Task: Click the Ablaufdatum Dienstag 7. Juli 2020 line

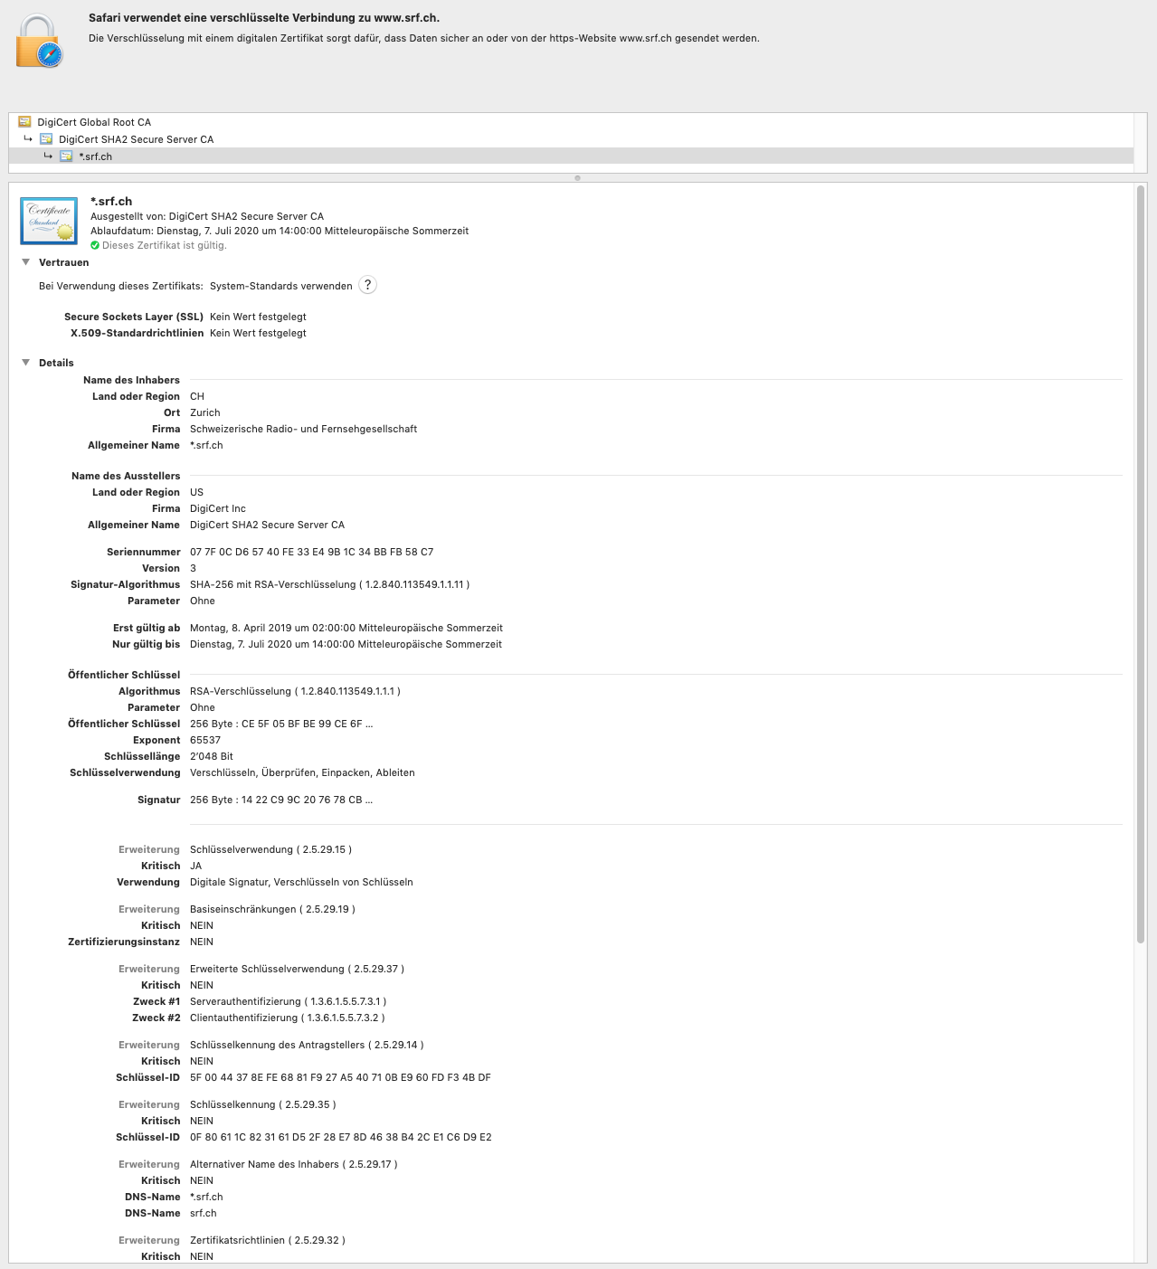Action: point(280,231)
